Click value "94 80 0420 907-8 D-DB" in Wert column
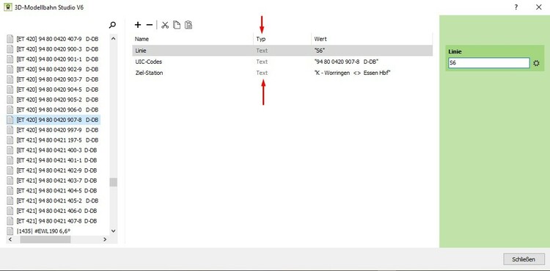 347,62
